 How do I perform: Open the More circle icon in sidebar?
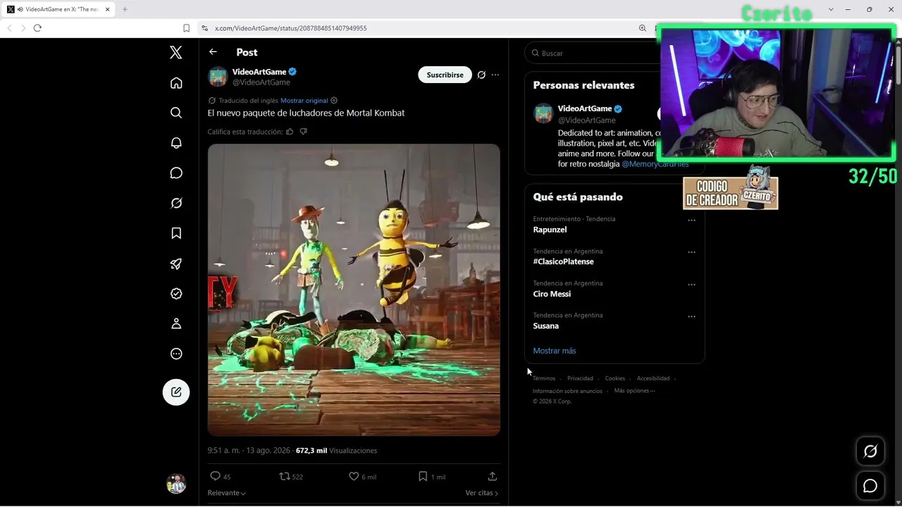(x=176, y=354)
